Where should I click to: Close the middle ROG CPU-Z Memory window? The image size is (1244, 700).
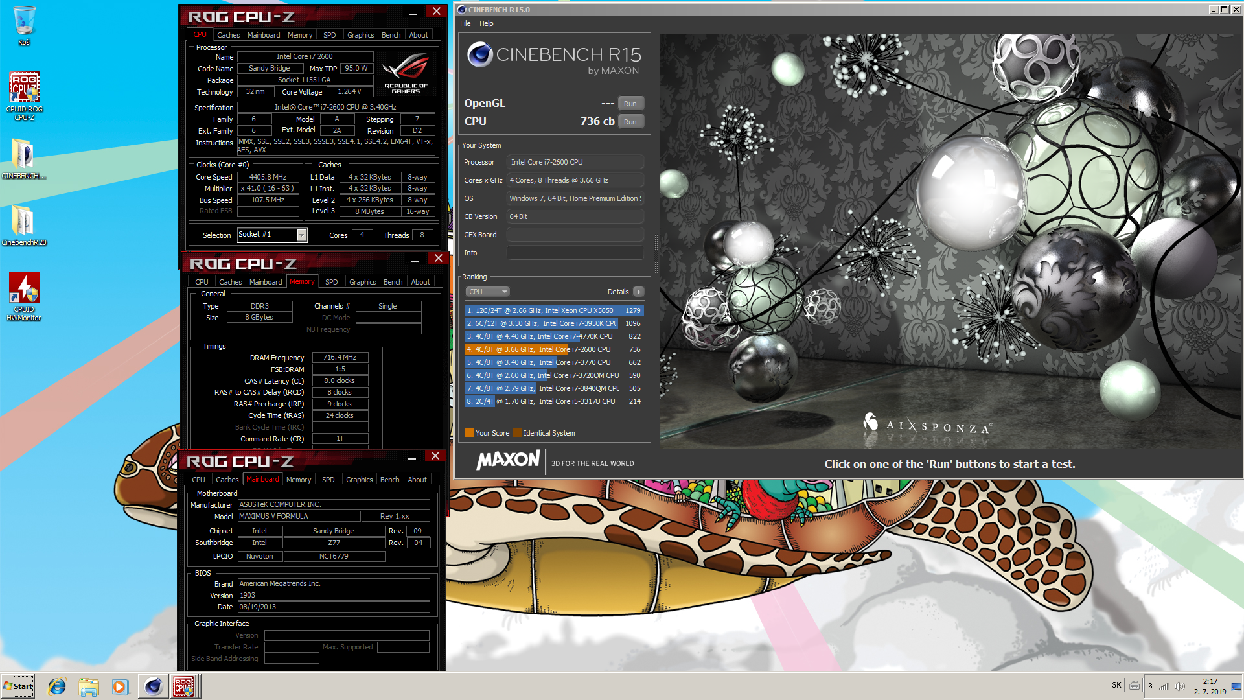[x=439, y=259]
